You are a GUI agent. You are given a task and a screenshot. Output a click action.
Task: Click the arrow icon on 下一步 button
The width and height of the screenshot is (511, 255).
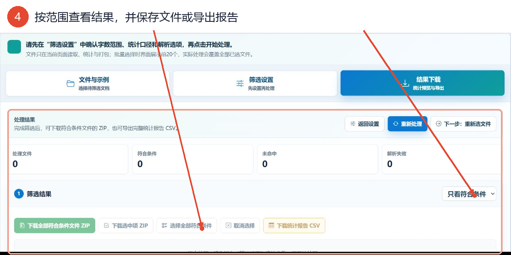(x=439, y=124)
